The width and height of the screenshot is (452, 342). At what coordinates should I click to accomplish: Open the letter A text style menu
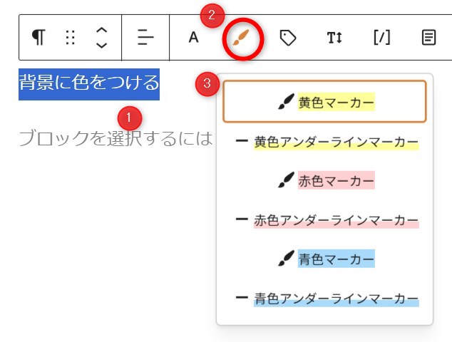pos(193,38)
